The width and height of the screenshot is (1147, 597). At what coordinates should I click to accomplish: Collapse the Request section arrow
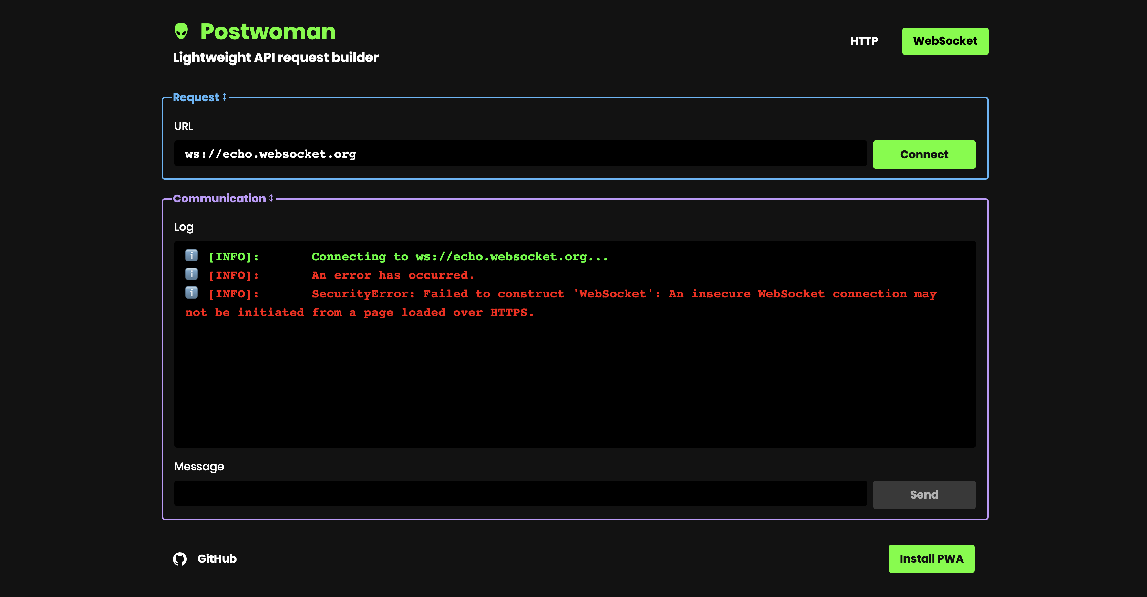(x=225, y=97)
